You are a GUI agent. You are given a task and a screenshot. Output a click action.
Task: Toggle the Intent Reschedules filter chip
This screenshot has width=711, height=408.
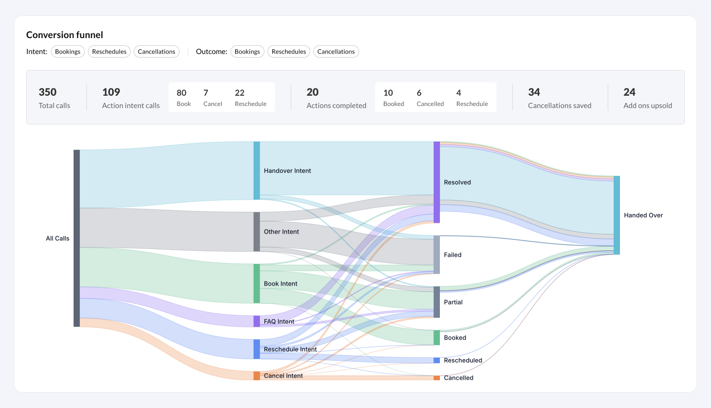109,51
